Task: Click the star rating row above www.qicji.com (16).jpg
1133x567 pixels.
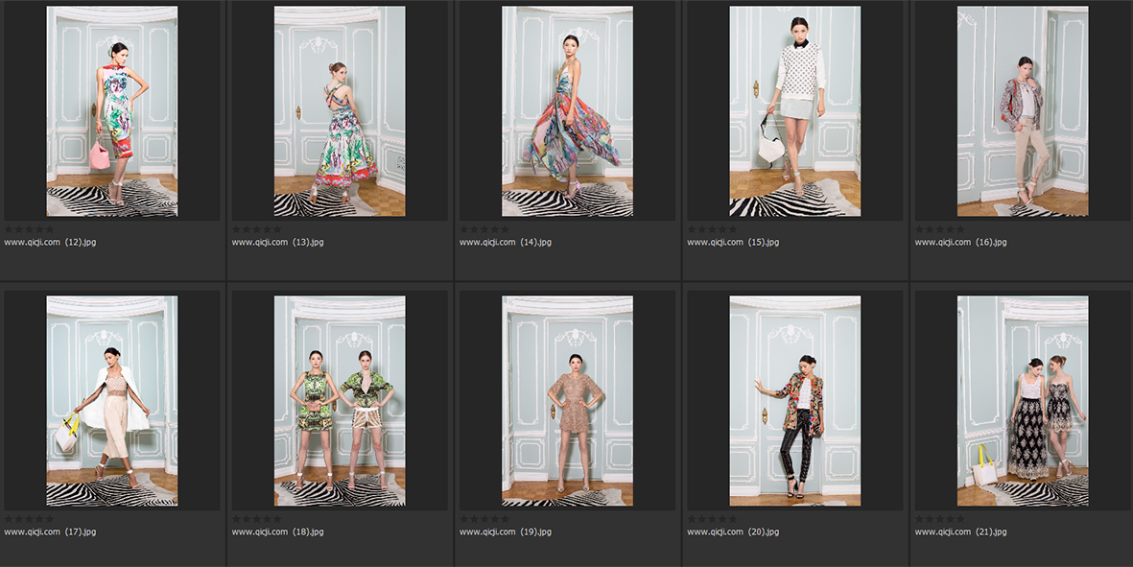Action: [x=939, y=229]
